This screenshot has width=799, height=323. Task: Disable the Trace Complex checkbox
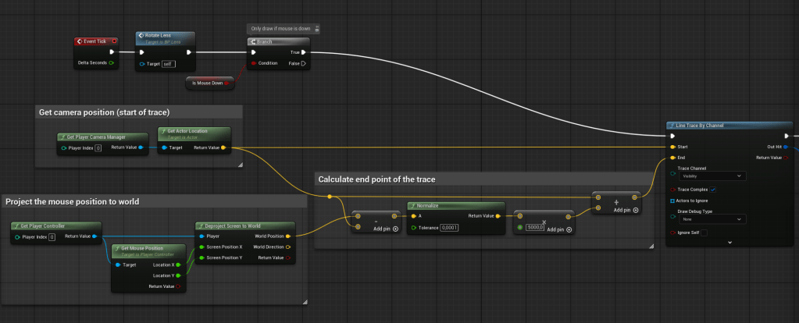tap(713, 189)
